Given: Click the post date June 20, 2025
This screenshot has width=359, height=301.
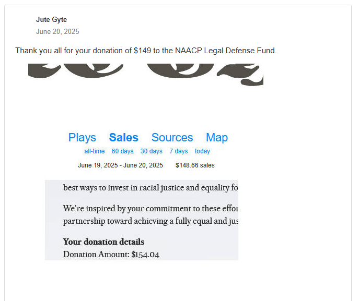Looking at the screenshot, I should (x=57, y=31).
